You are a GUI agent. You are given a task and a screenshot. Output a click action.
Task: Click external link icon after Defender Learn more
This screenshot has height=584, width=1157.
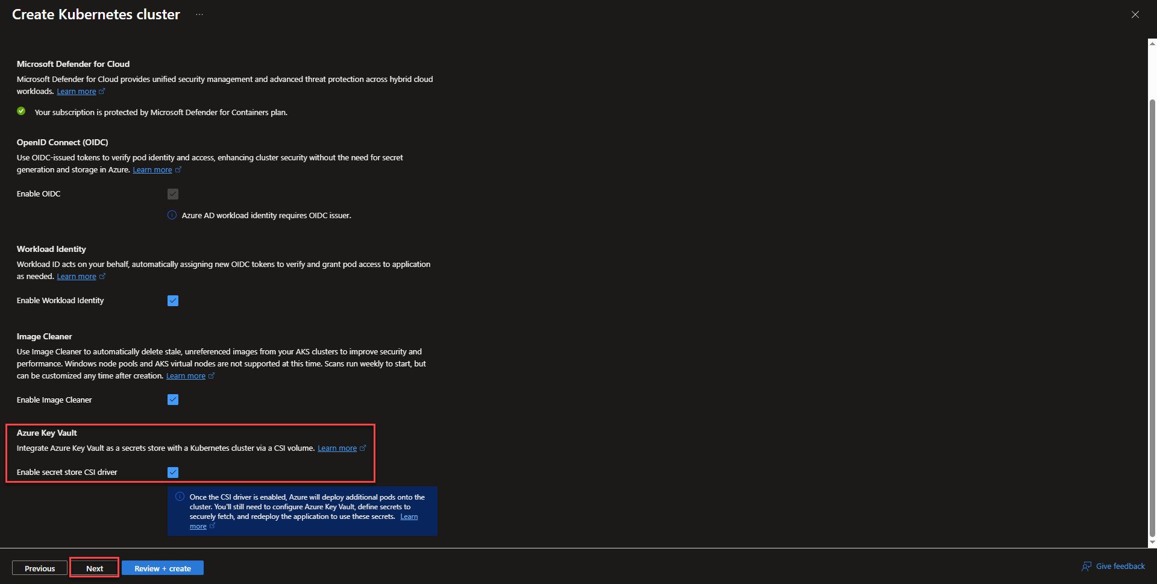tap(102, 92)
